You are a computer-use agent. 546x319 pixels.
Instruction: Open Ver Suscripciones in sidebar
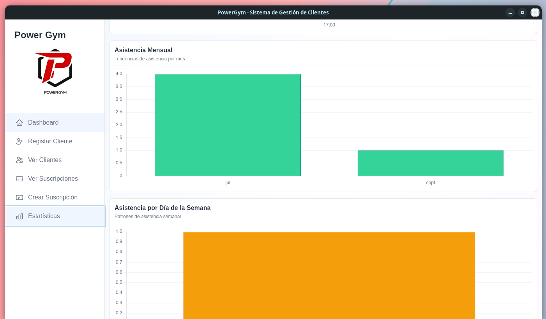(55, 179)
